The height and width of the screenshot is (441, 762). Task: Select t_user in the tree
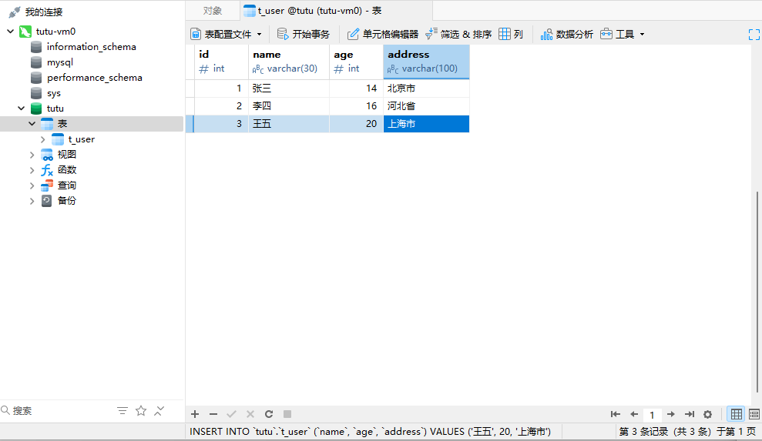(x=81, y=139)
